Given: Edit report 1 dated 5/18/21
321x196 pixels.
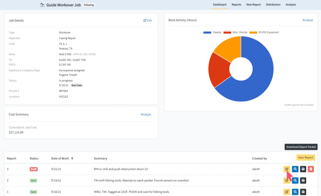Looking at the screenshot, I should [287, 192].
